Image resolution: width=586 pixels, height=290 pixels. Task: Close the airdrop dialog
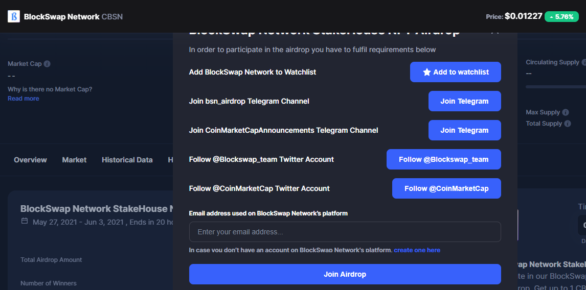(x=495, y=32)
